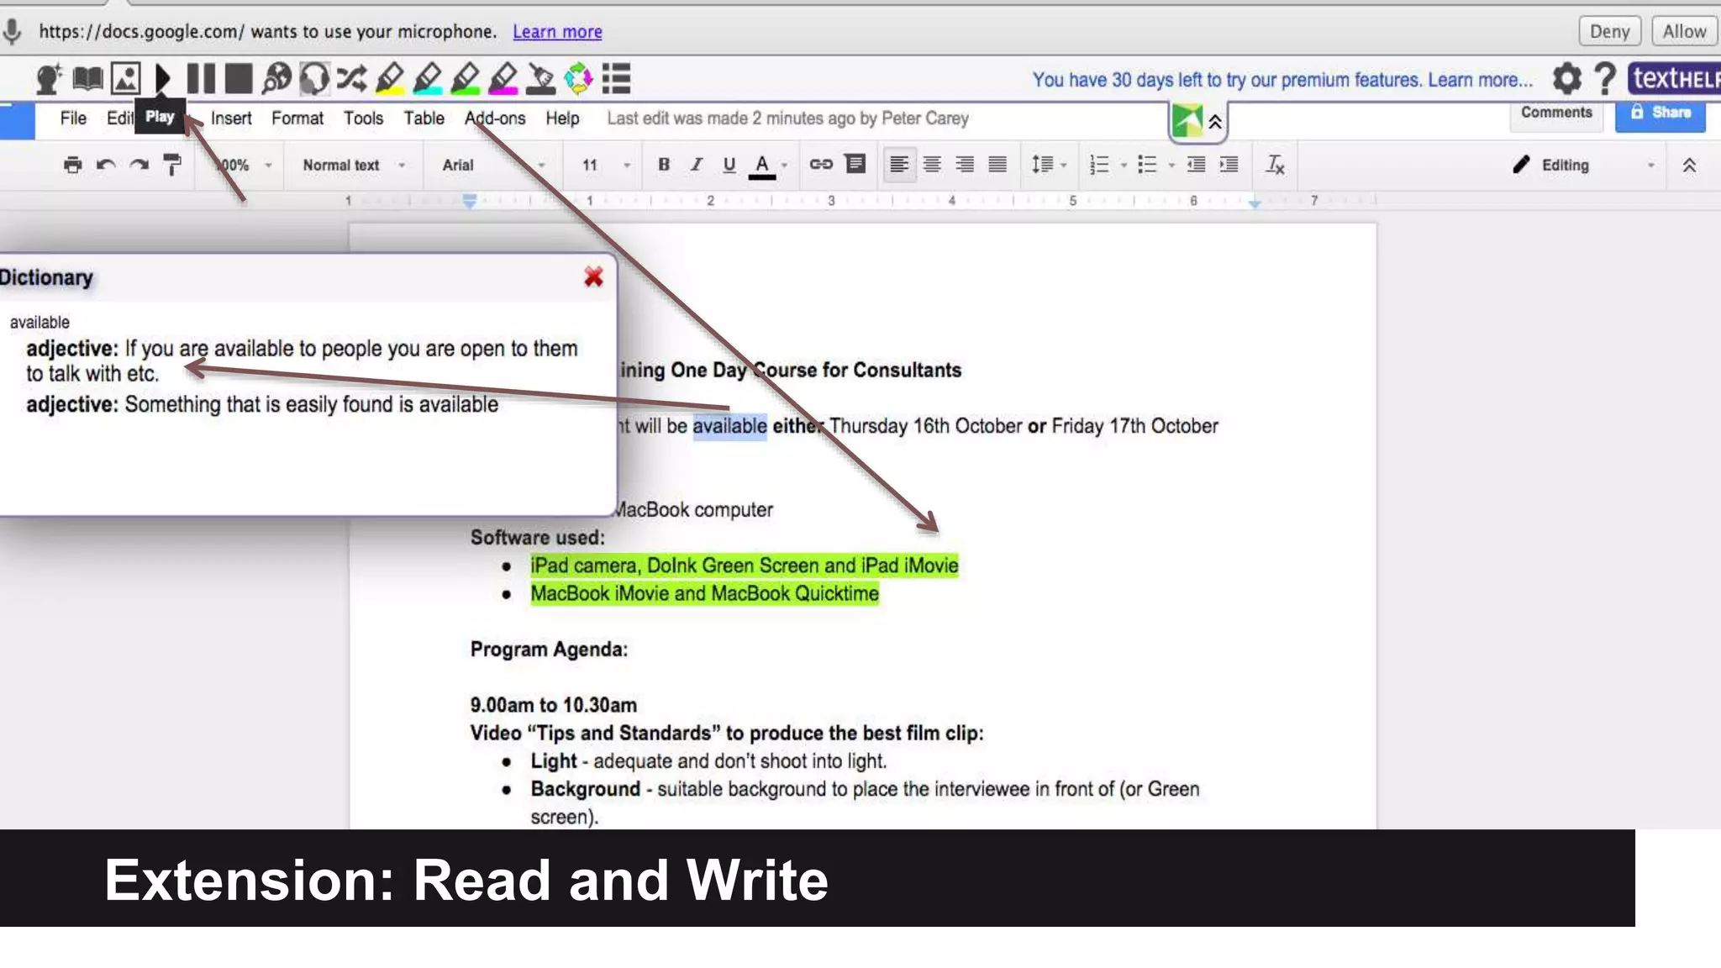The width and height of the screenshot is (1721, 968).
Task: Insert a comment from toolbar
Action: pyautogui.click(x=855, y=165)
